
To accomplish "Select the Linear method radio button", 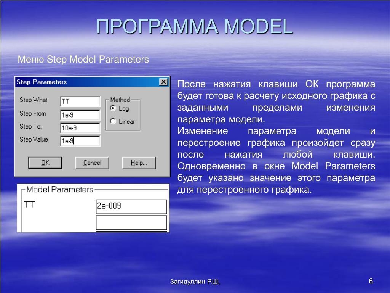I will (113, 121).
